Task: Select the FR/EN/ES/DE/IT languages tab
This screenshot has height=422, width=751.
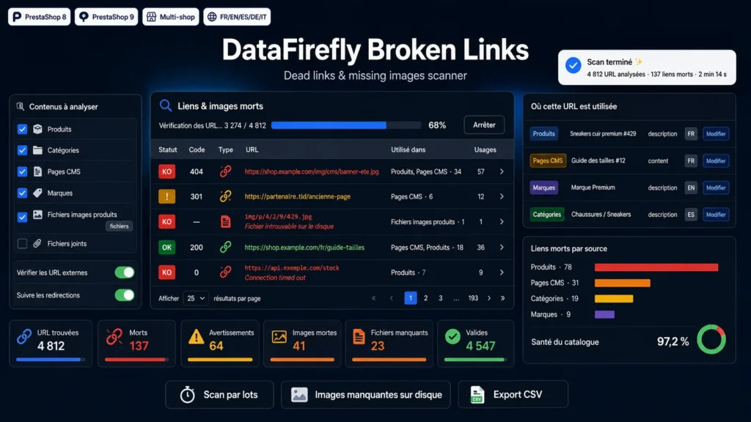Action: [237, 17]
